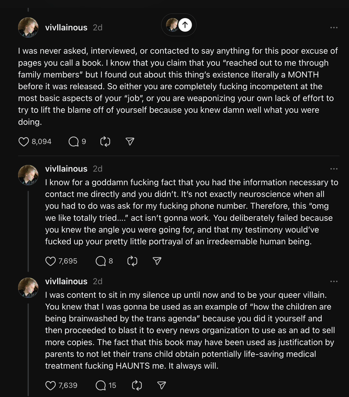Like the third post with 7,639 likes
This screenshot has height=397, width=349.
(x=51, y=385)
